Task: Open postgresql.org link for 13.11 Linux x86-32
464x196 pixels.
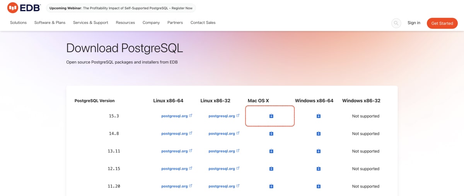Action: click(x=224, y=151)
